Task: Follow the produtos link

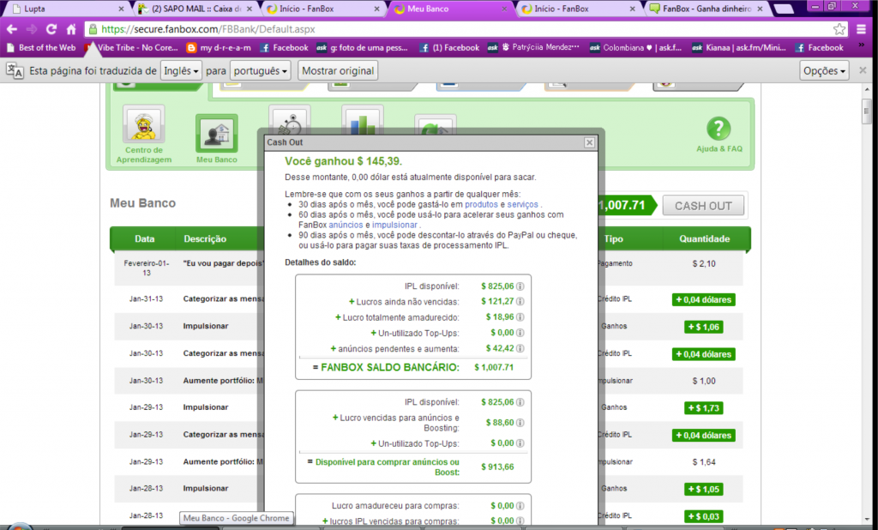Action: [x=481, y=204]
